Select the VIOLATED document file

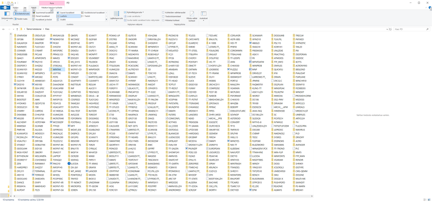tap(171, 50)
